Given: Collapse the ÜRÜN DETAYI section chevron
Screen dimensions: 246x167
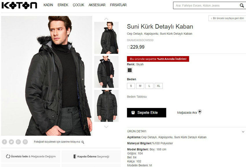Looking at the screenshot, I should pos(243,132).
